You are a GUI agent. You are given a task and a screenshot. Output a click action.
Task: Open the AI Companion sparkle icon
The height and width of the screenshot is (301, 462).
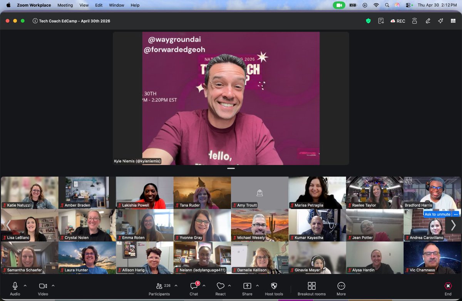pyautogui.click(x=440, y=21)
